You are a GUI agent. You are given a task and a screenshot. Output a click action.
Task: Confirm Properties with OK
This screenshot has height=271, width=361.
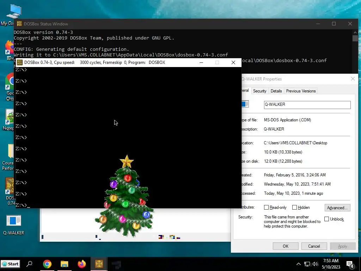point(286,246)
